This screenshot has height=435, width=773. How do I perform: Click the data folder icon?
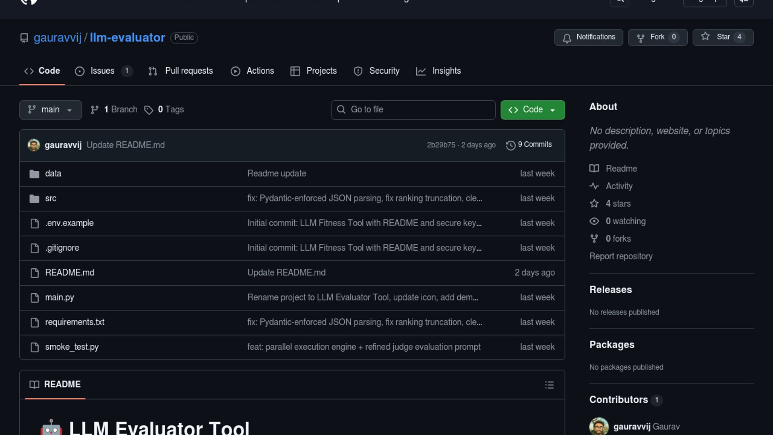[34, 174]
